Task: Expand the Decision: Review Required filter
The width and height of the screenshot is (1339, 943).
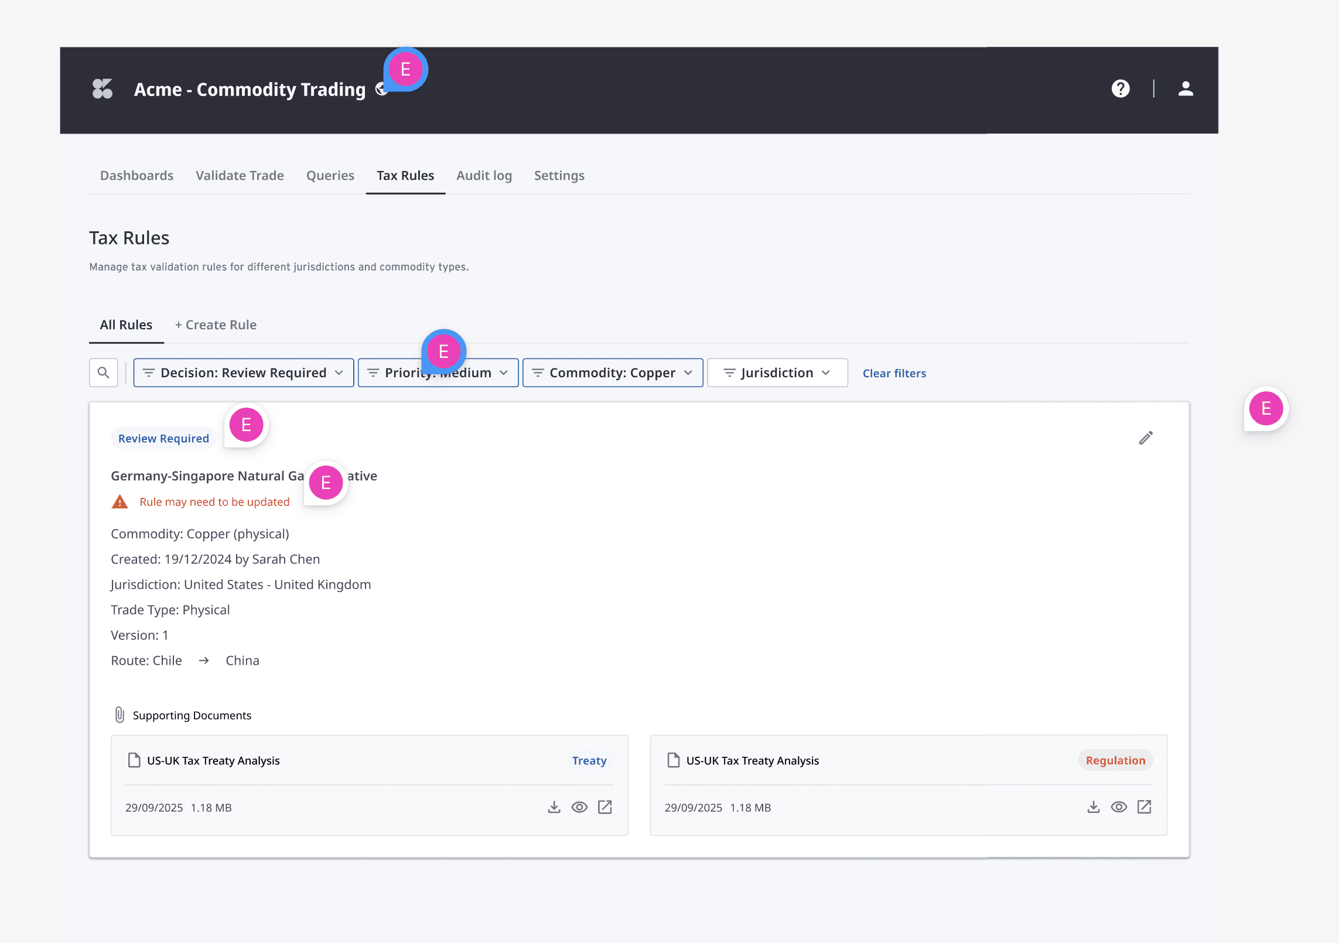Action: 244,373
